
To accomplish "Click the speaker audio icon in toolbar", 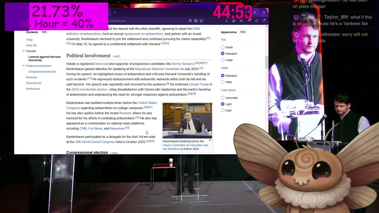I will [241, 21].
